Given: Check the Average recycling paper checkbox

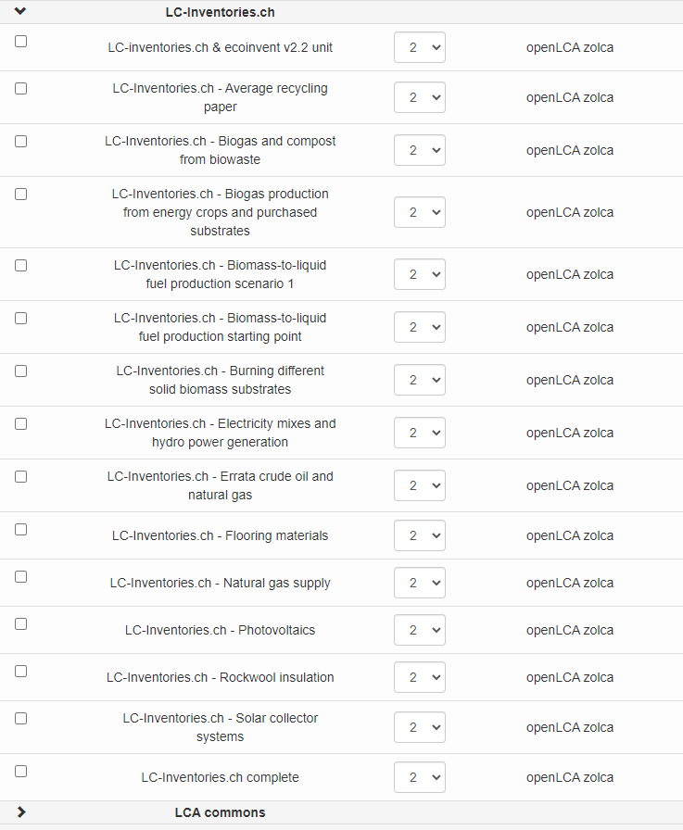Looking at the screenshot, I should pyautogui.click(x=20, y=89).
